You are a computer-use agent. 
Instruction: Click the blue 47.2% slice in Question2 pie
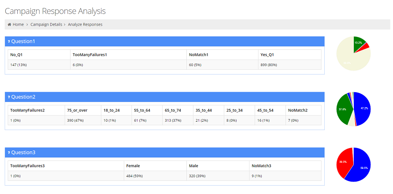[363, 108]
